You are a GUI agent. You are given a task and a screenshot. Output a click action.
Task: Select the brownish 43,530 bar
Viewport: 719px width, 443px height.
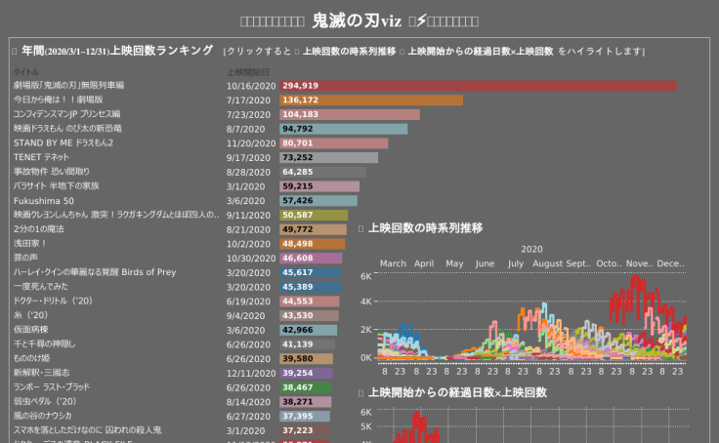point(309,315)
